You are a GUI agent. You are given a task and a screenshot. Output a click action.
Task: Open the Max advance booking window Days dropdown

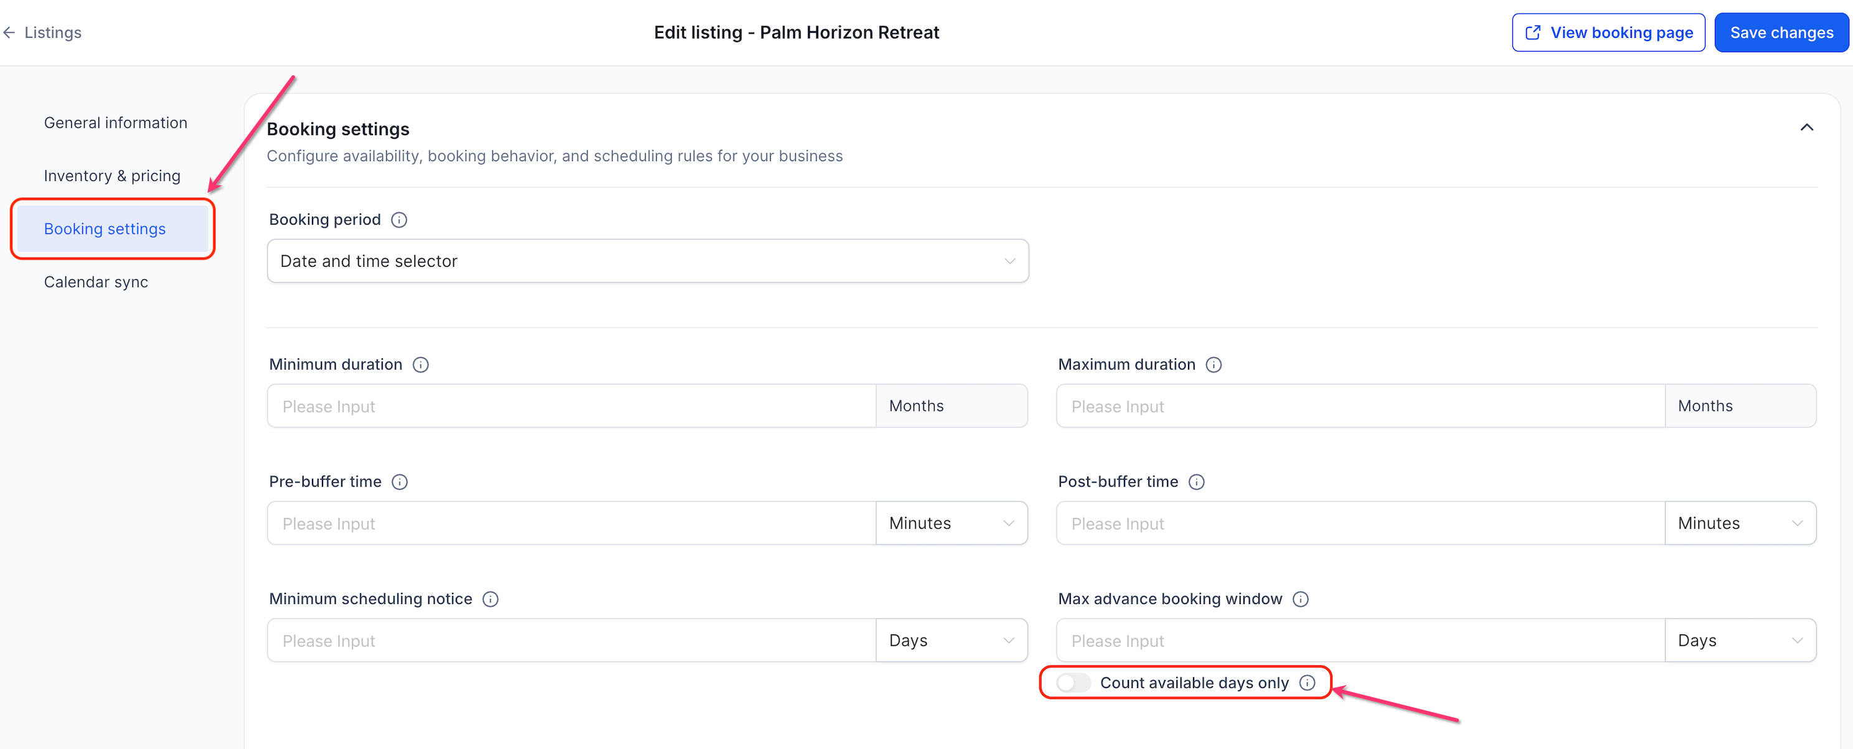pyautogui.click(x=1740, y=641)
